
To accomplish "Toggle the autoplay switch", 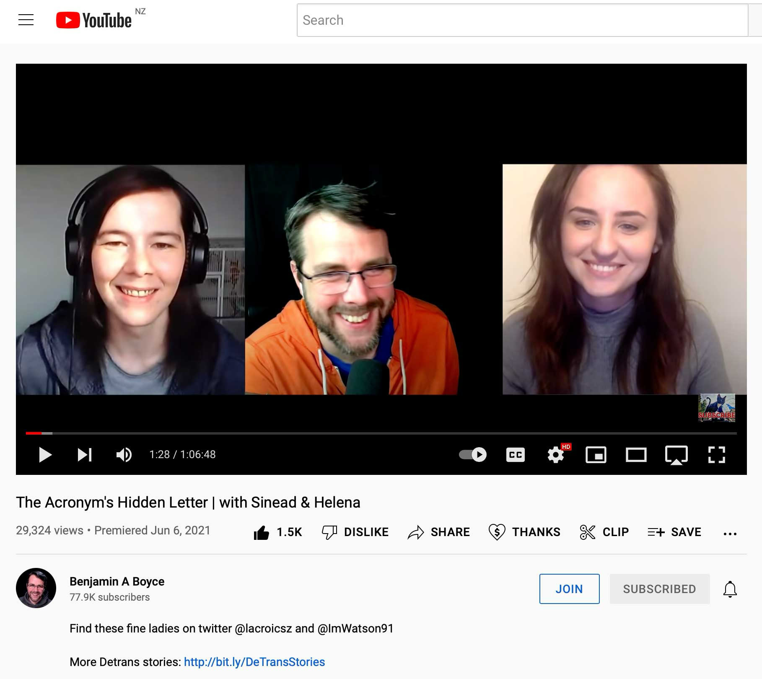I will tap(473, 455).
